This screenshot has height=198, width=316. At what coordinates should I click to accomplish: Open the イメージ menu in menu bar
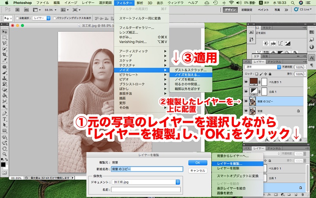pyautogui.click(x=71, y=3)
